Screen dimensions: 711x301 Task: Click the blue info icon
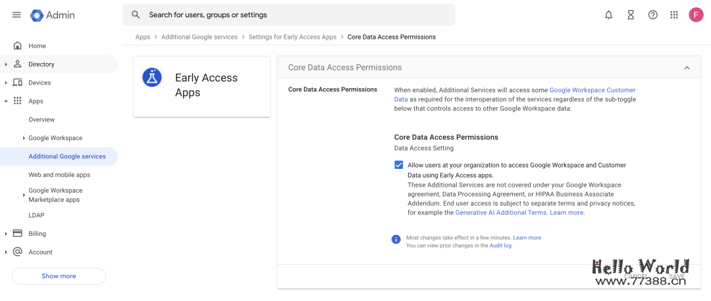click(396, 239)
